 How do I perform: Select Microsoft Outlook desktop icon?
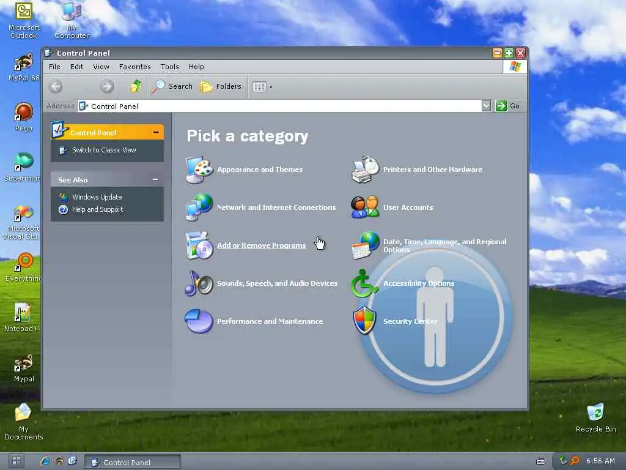point(24,20)
